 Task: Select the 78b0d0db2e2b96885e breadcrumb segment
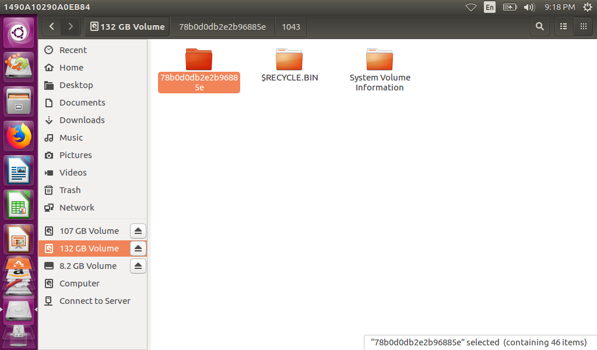222,26
